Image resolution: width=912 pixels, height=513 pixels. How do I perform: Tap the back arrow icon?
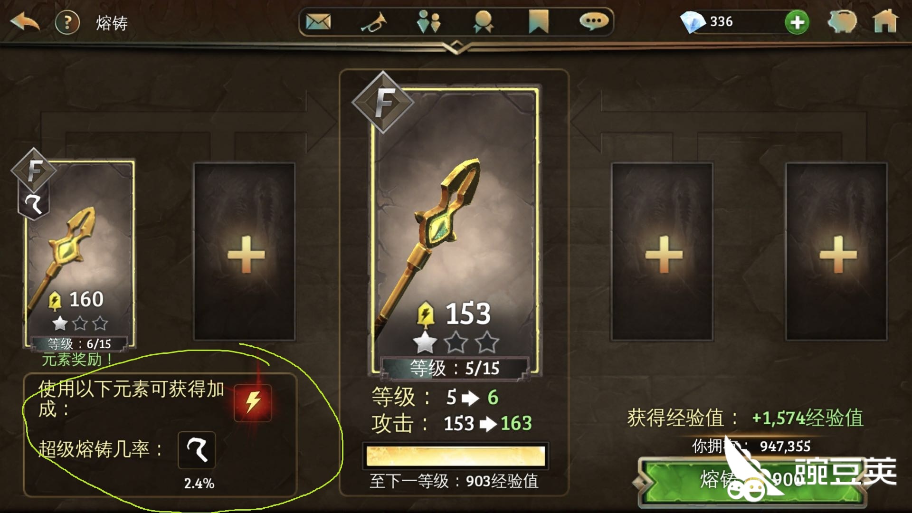[25, 22]
